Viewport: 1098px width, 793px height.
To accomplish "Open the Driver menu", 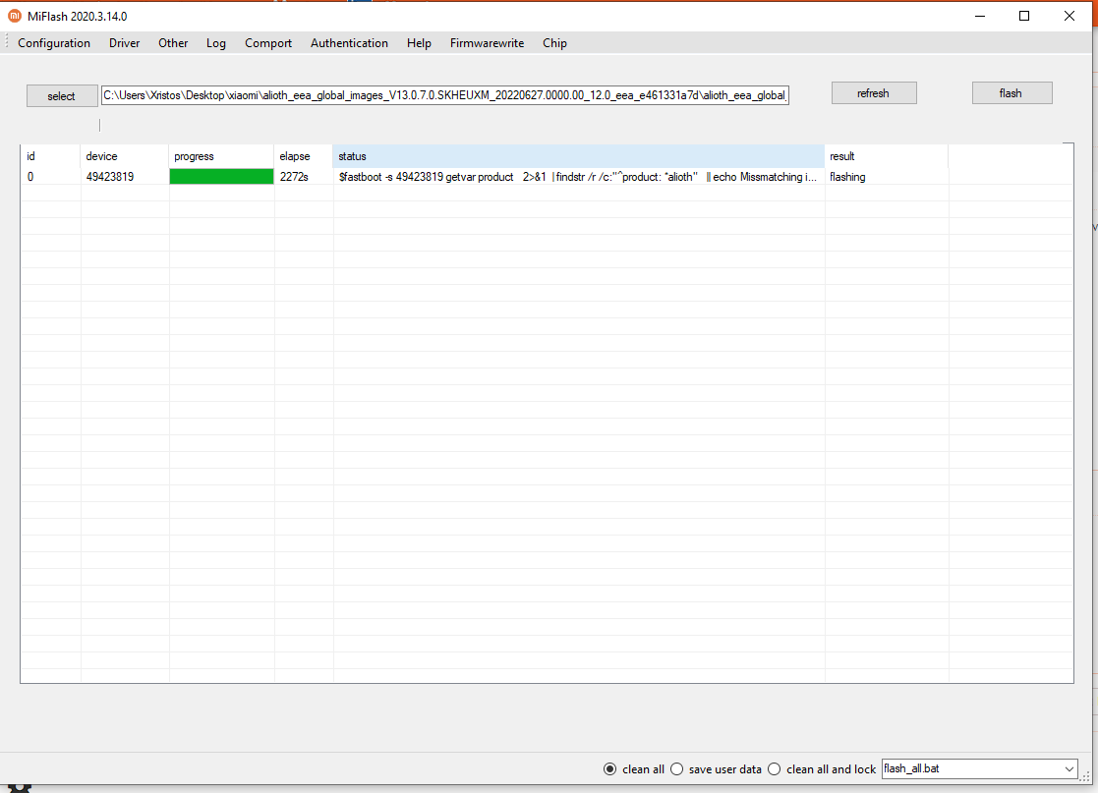I will (x=124, y=42).
